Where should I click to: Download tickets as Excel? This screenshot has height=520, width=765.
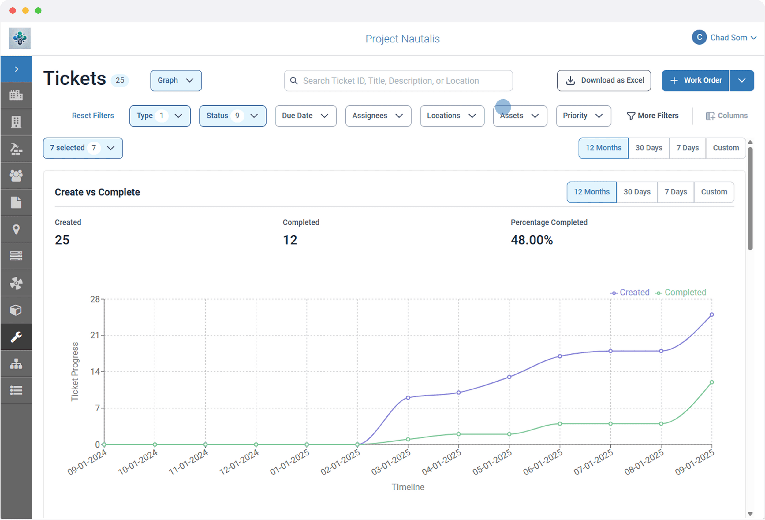tap(604, 80)
